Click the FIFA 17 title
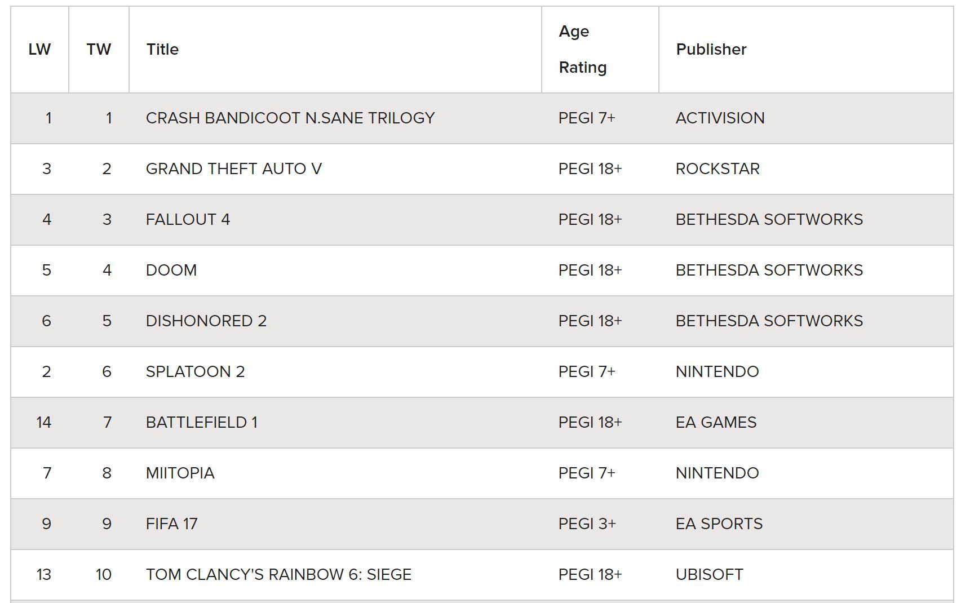Screen dimensions: 961x603 click(x=172, y=524)
